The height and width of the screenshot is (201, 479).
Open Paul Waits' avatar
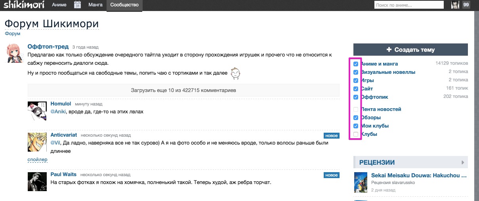coord(37,181)
